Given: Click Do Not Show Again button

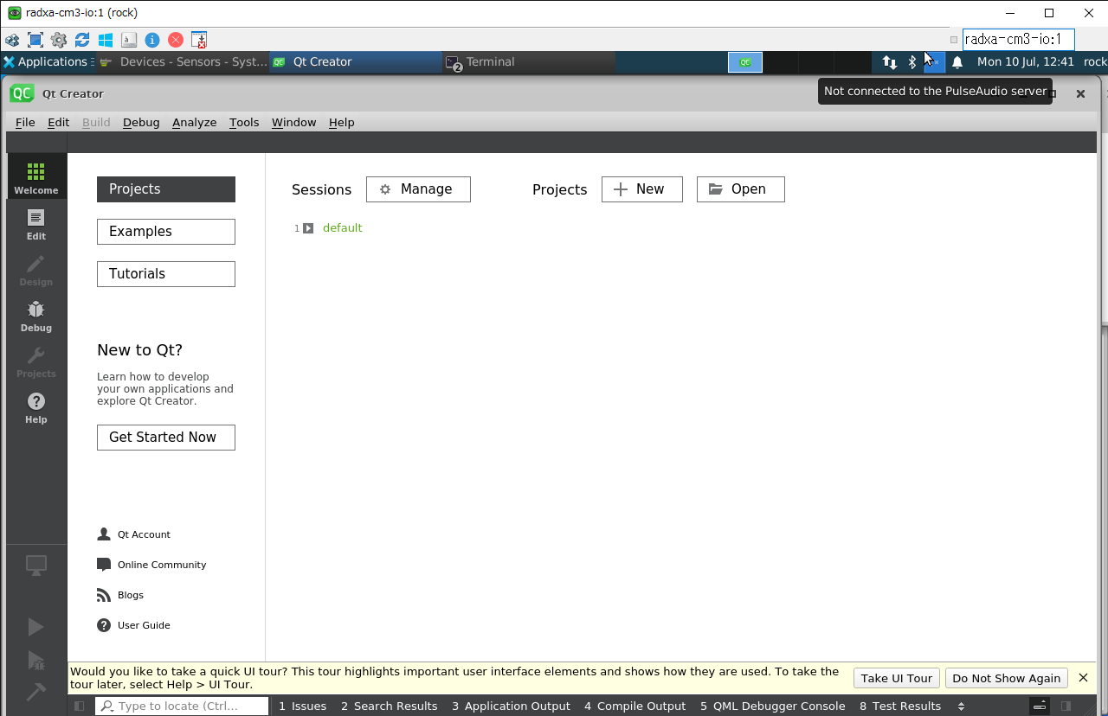Looking at the screenshot, I should [x=1006, y=678].
